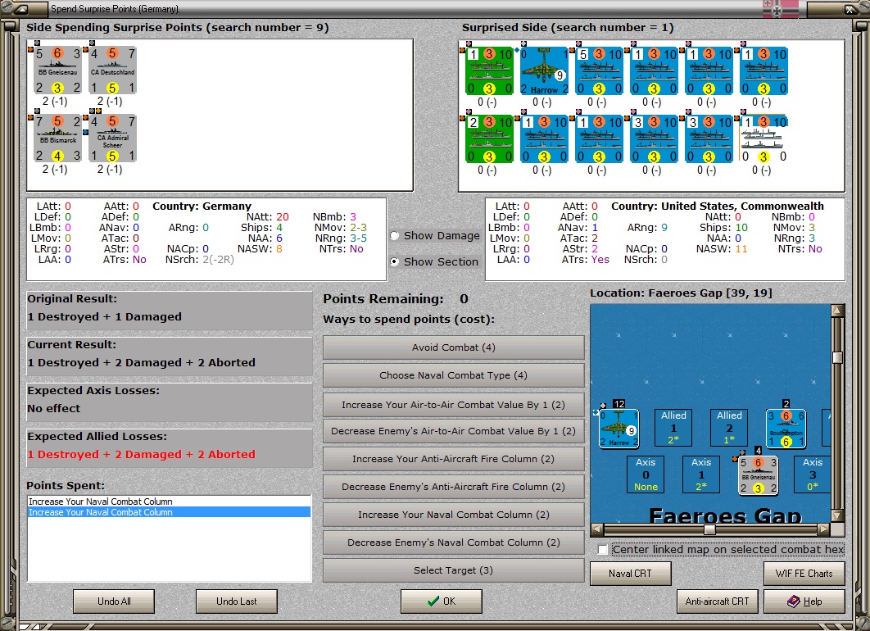Image resolution: width=870 pixels, height=631 pixels.
Task: Check Center linked map on selected combat hex
Action: pyautogui.click(x=603, y=549)
